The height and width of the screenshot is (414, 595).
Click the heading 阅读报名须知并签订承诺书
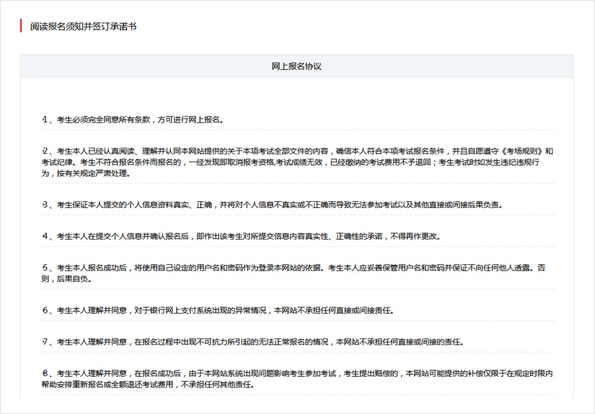83,26
